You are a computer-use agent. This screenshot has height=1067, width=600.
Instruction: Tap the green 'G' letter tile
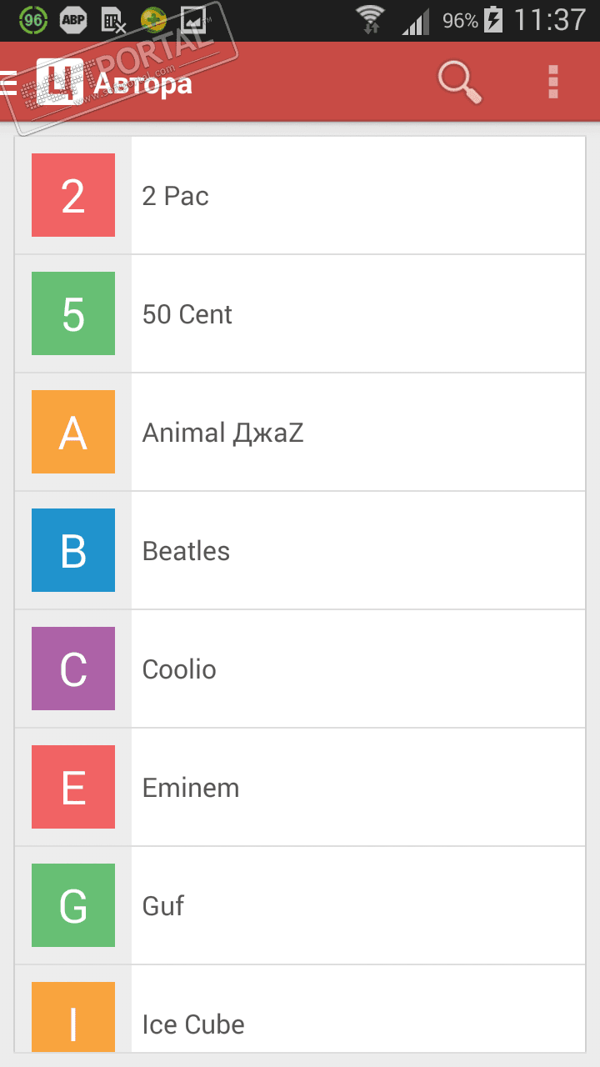point(73,905)
